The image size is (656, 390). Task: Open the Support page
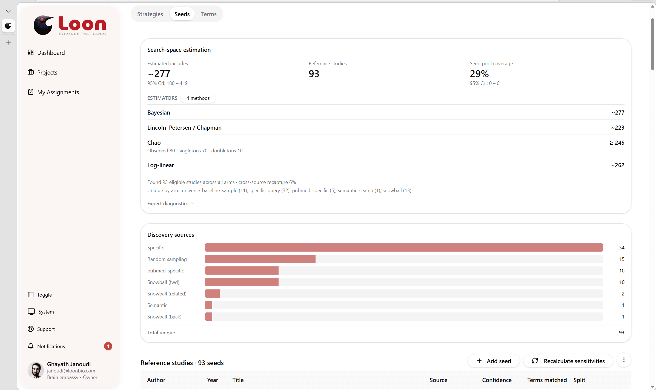click(41, 329)
